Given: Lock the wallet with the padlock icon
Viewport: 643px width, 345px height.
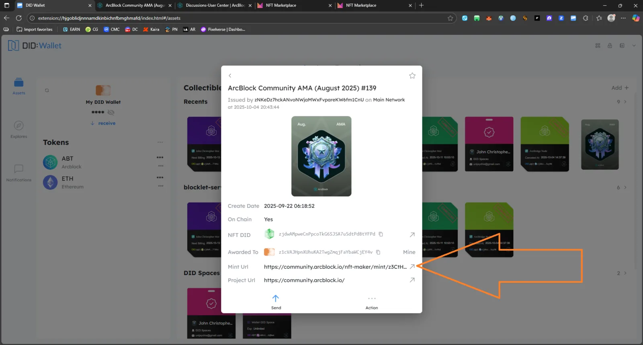Looking at the screenshot, I should tap(610, 46).
